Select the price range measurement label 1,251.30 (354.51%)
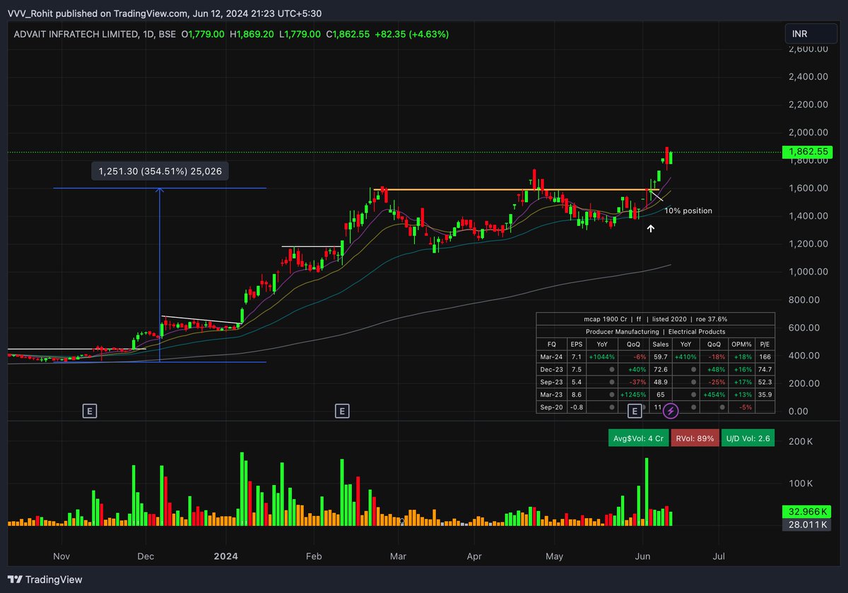Screen dimensions: 848x593 [x=160, y=171]
